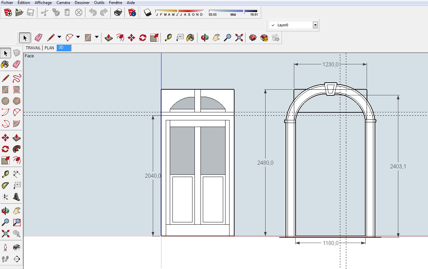Select the Rotated Rectangle tool
This screenshot has height=269, width=428.
point(17,90)
